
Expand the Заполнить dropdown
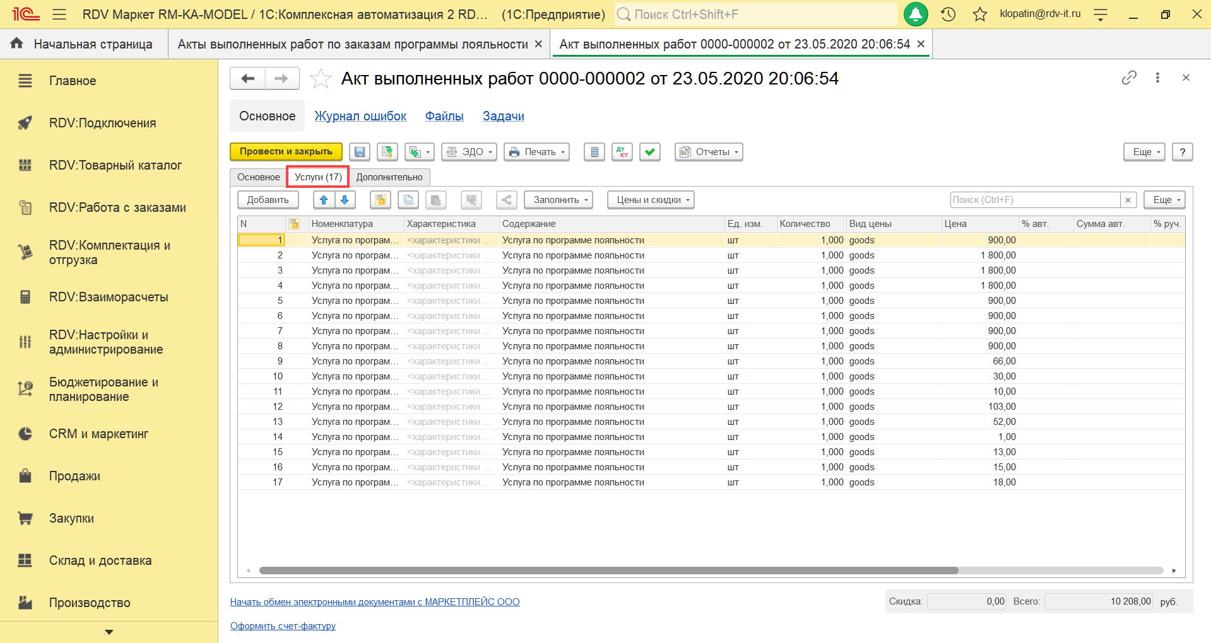point(558,200)
